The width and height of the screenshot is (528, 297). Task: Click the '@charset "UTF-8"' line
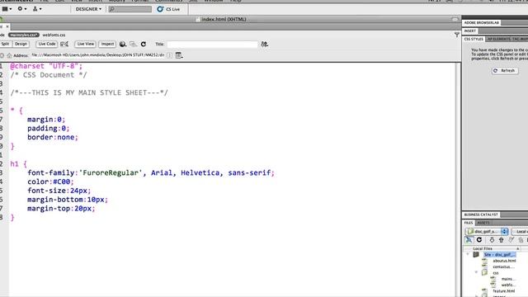pos(46,66)
